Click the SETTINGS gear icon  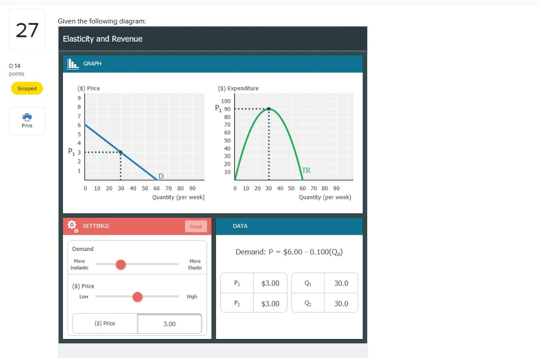click(72, 226)
